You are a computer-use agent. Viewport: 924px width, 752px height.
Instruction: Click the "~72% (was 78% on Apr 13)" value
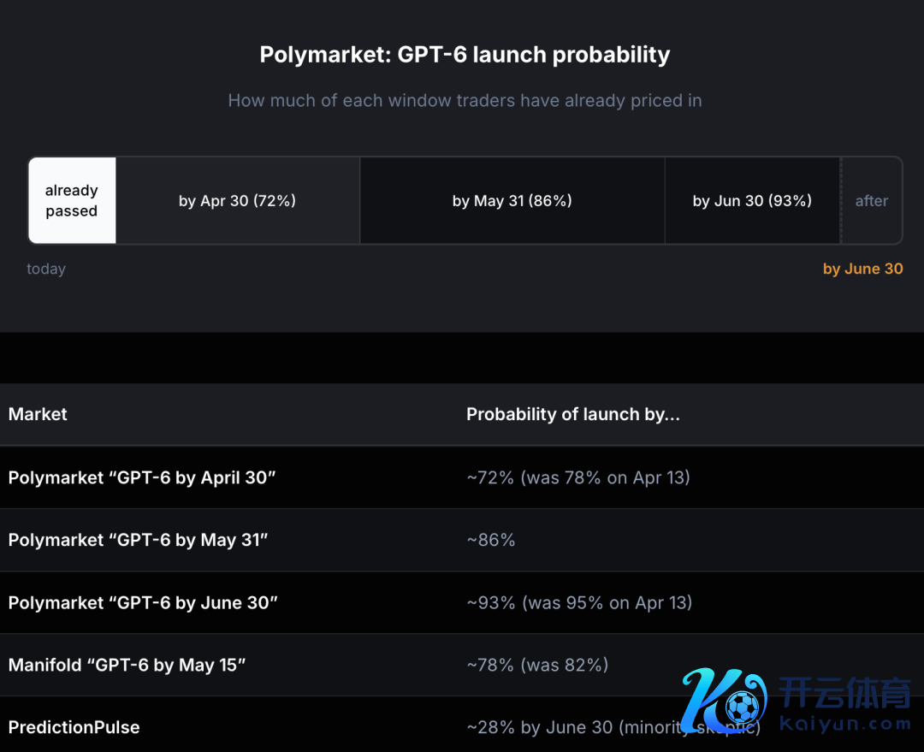point(578,477)
